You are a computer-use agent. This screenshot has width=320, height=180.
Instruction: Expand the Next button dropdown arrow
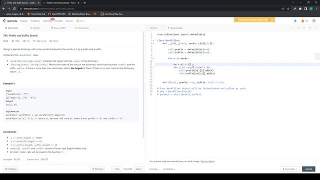(x=142, y=169)
